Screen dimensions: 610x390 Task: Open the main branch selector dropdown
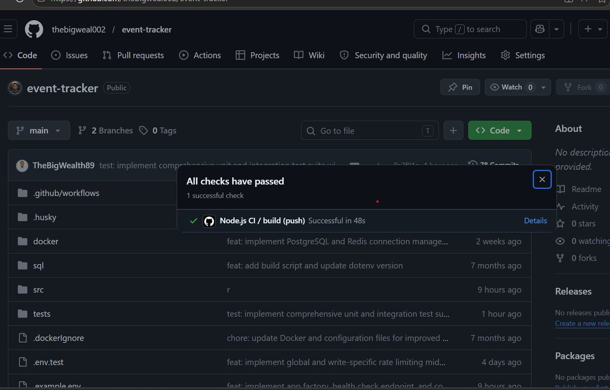pyautogui.click(x=39, y=131)
